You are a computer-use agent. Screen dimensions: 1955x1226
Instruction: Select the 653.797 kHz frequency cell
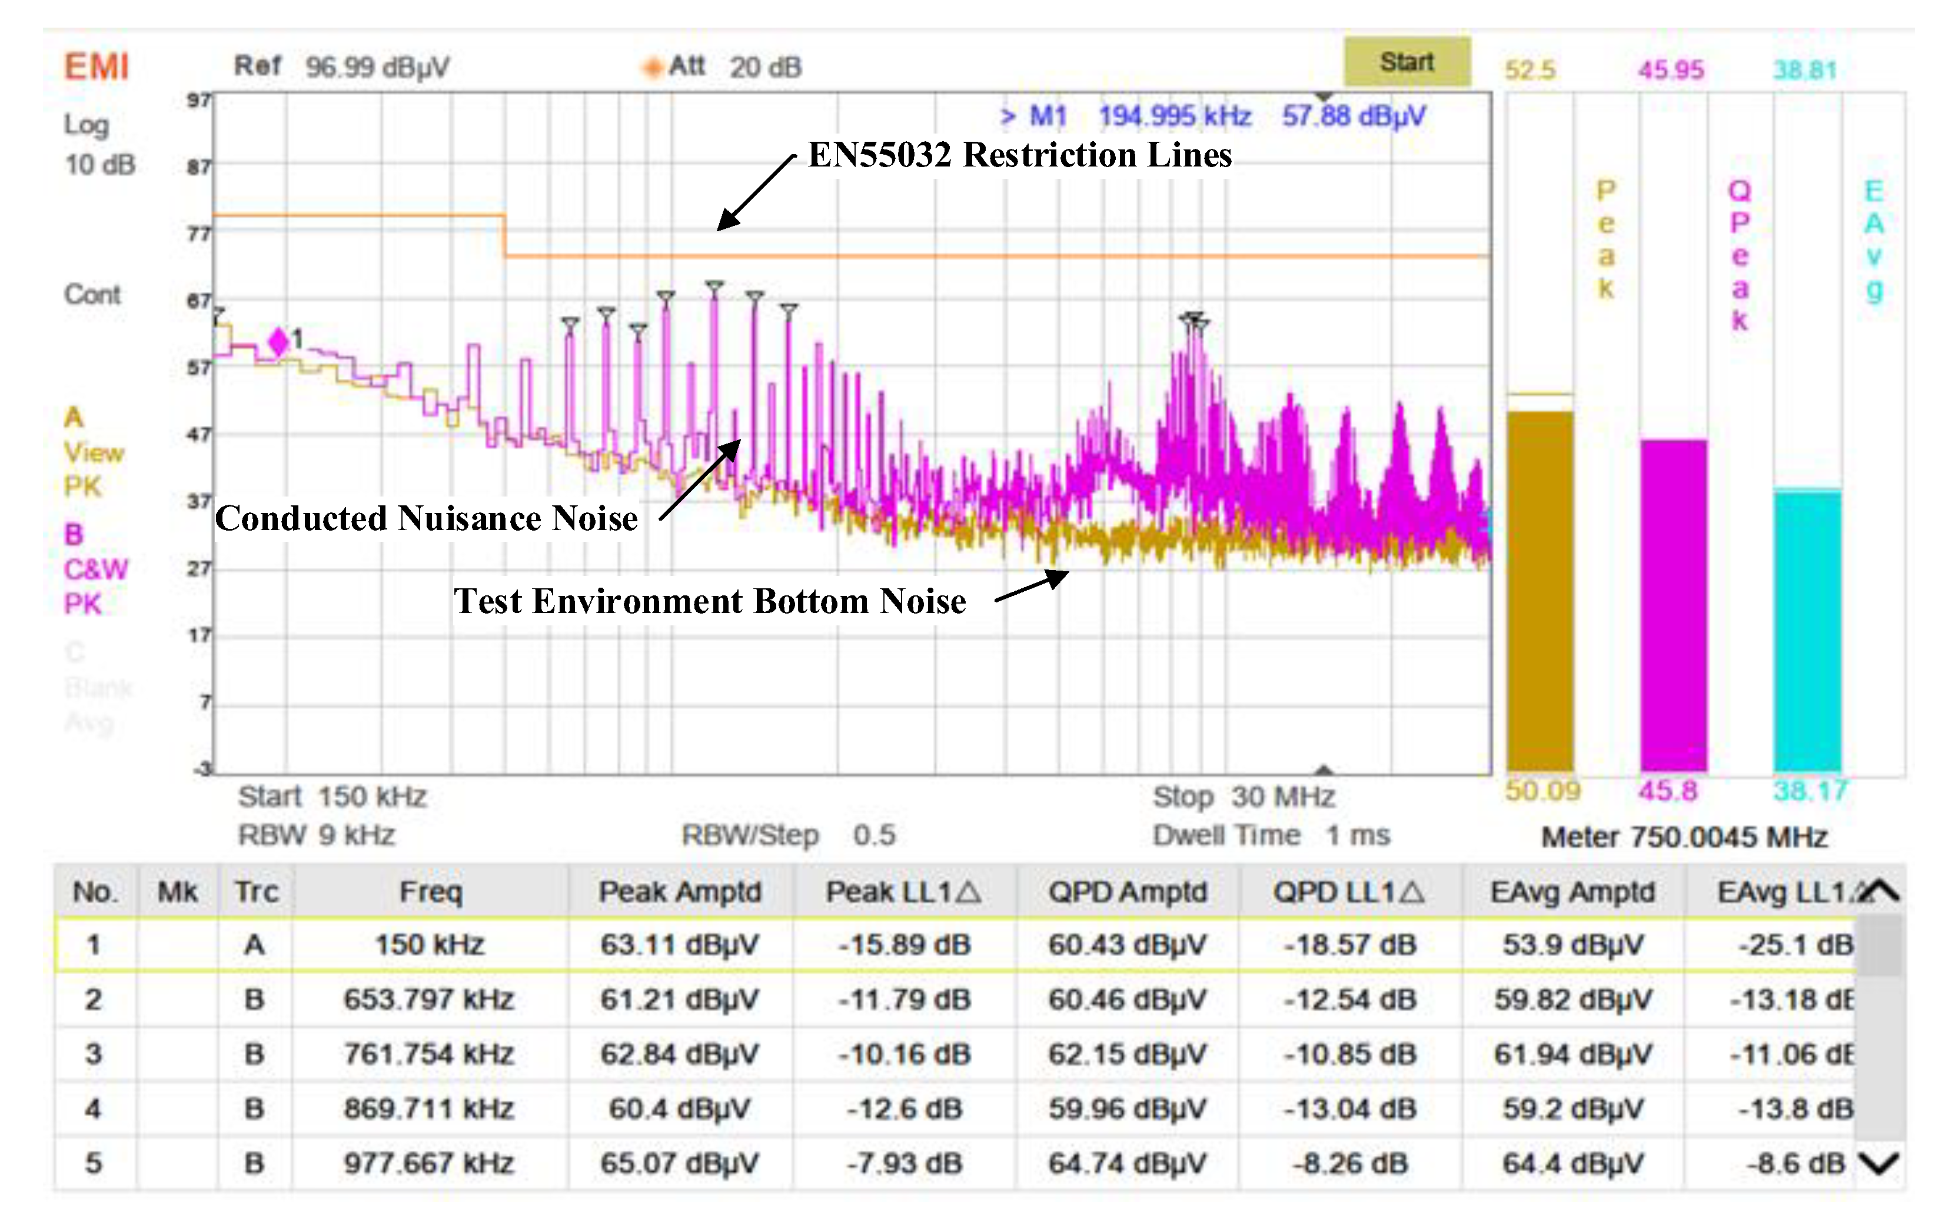click(430, 999)
